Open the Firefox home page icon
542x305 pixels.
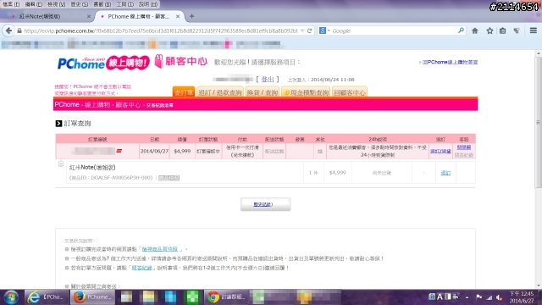[475, 30]
